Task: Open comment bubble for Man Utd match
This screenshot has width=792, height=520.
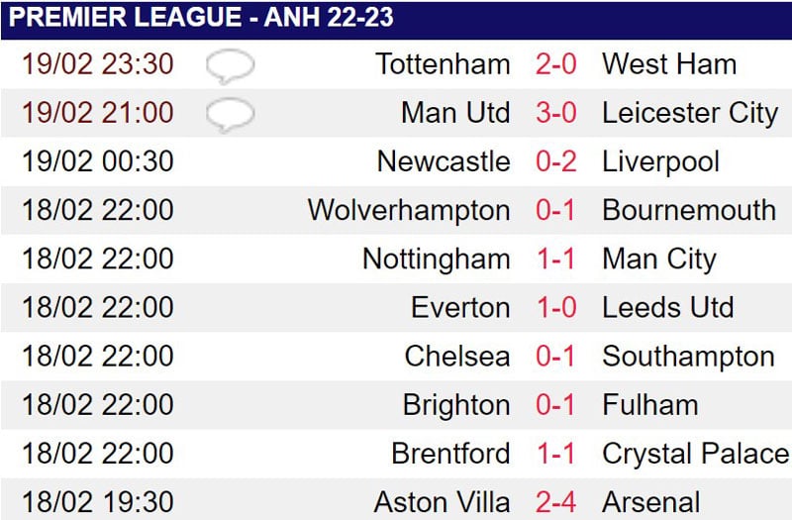Action: point(231,115)
